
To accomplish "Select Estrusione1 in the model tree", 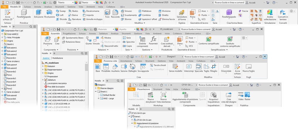I will point(10,48).
